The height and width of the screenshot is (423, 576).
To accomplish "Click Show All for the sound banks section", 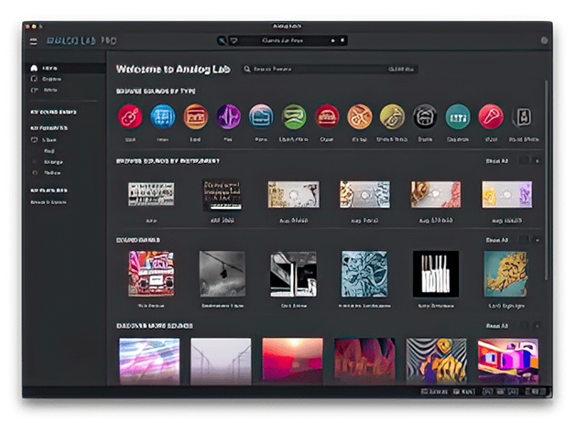I will (497, 240).
